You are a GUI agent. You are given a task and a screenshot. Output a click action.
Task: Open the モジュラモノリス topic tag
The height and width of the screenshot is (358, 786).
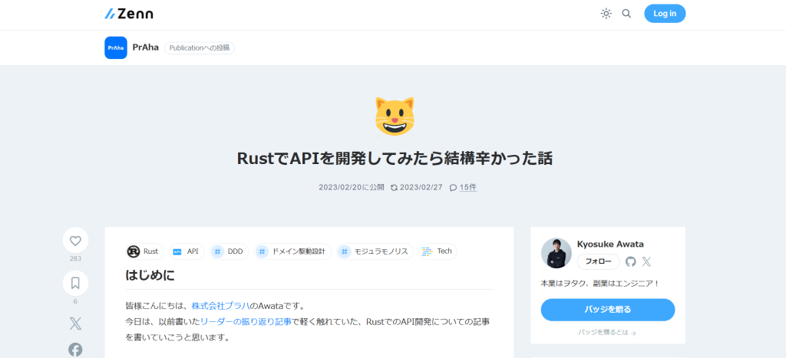pyautogui.click(x=374, y=251)
